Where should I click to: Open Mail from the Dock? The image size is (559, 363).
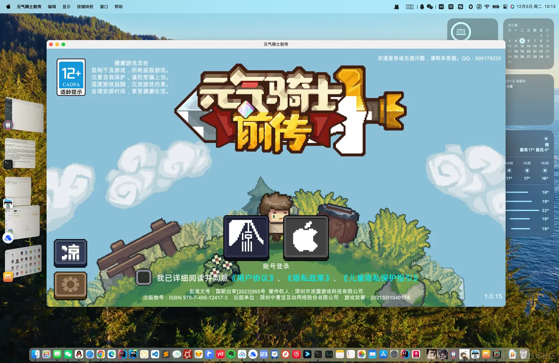click(x=372, y=354)
